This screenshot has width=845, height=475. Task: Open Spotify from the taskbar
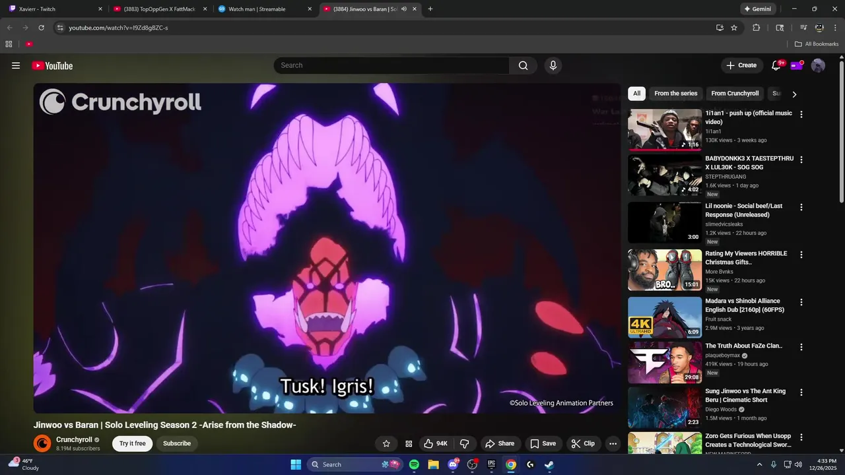[x=414, y=464]
